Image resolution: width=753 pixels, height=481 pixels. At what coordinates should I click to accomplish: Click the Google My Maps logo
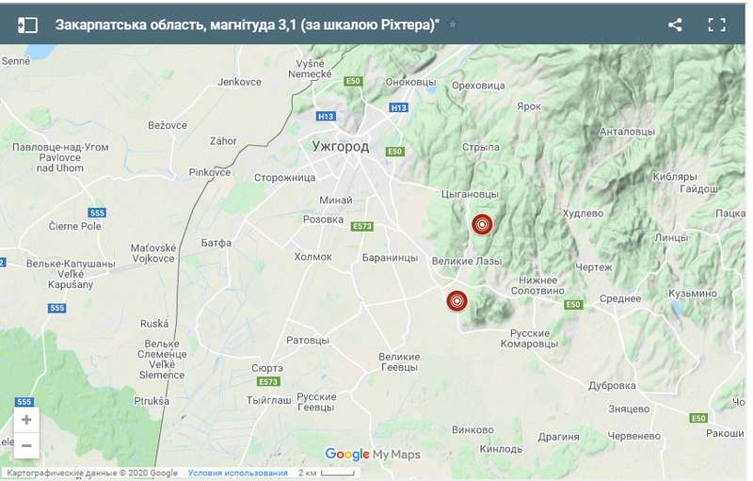(x=373, y=454)
